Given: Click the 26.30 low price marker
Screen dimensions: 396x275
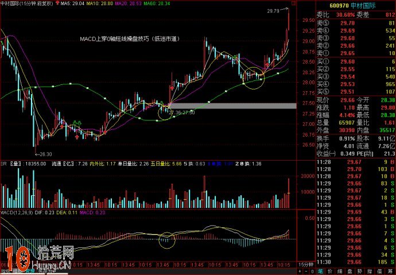Looking at the screenshot, I should pos(46,154).
